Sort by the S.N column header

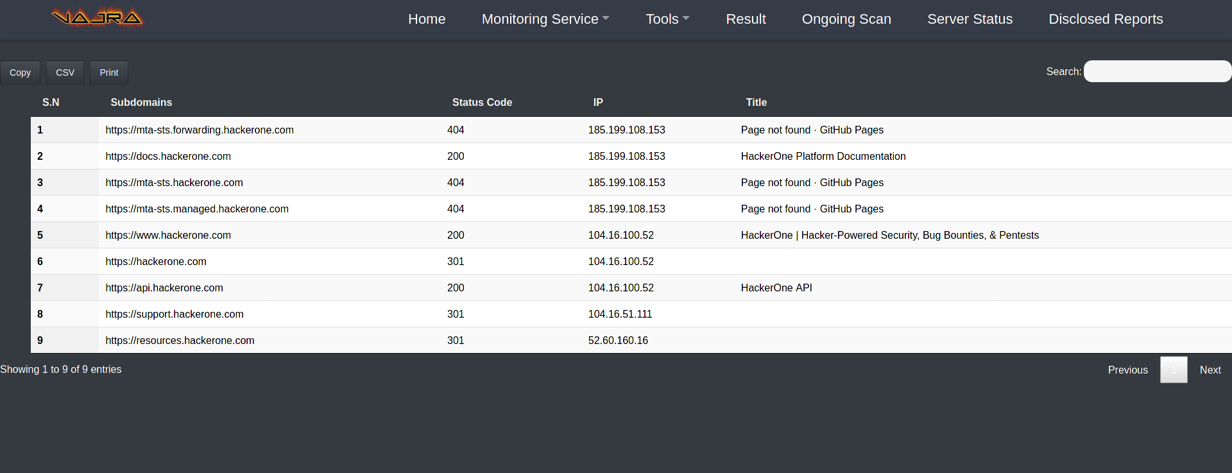51,102
